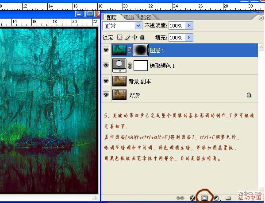Screen dimensions: 265x203
Task: Hide the 图层 1 layer
Action: point(106,50)
